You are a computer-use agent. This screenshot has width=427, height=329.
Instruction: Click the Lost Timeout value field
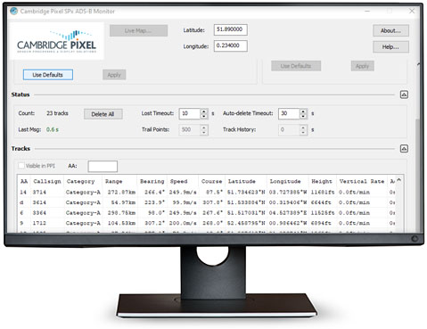pos(190,113)
